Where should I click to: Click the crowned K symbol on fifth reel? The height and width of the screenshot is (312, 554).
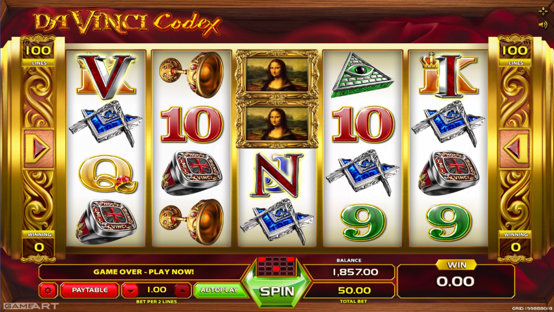448,75
